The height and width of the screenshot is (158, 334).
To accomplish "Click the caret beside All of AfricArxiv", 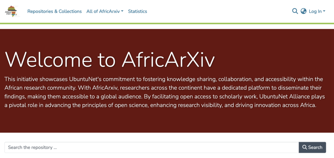I will pyautogui.click(x=122, y=11).
